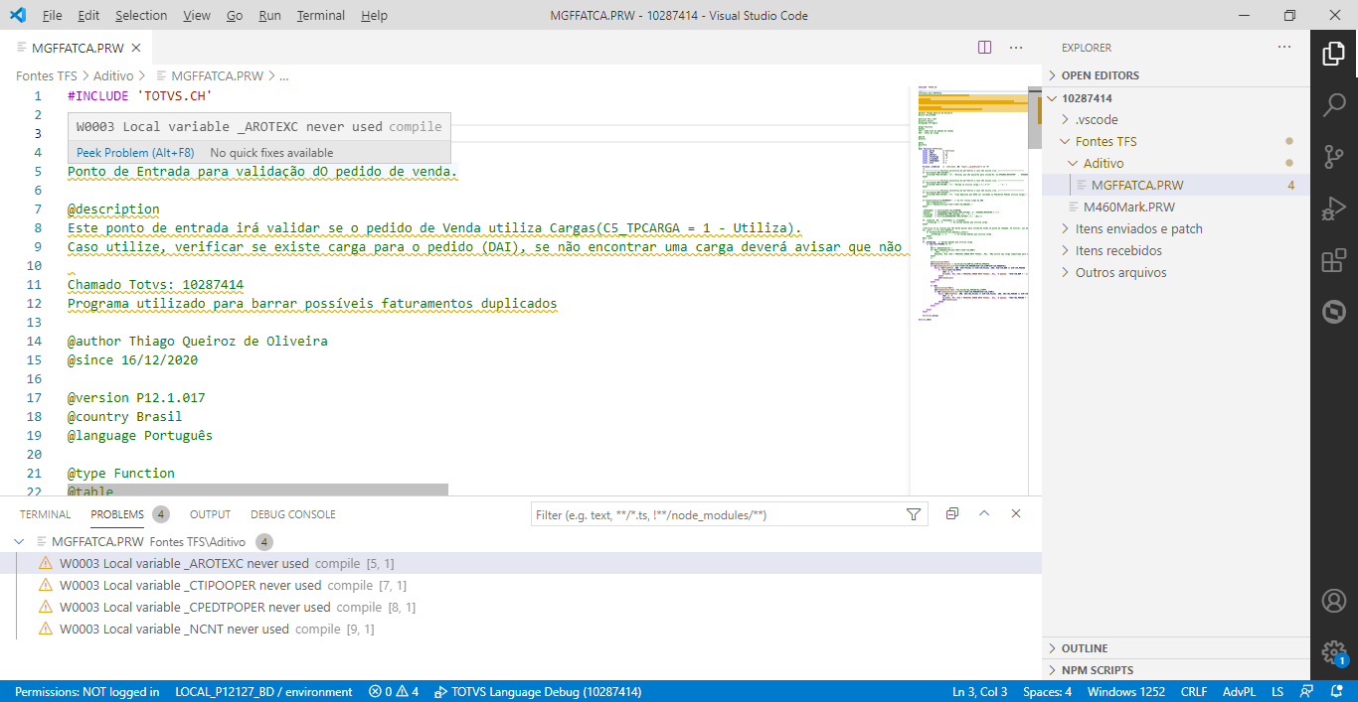Open the Manage gear icon
The width and height of the screenshot is (1358, 702).
[x=1333, y=652]
